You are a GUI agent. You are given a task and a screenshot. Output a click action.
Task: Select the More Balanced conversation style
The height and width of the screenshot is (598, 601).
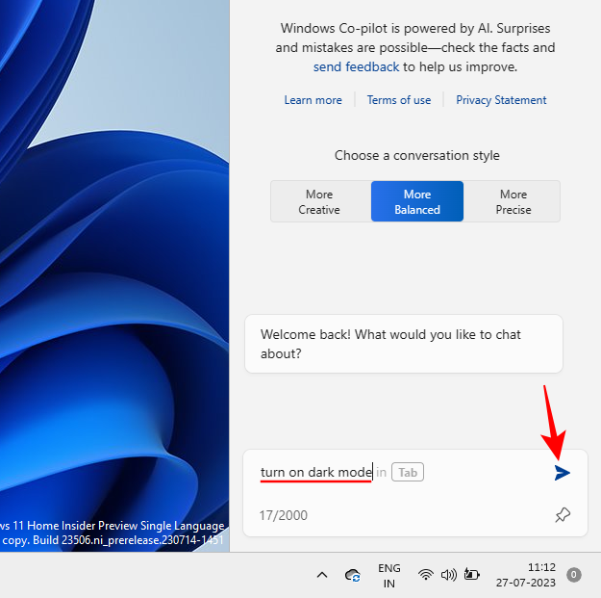(x=417, y=201)
